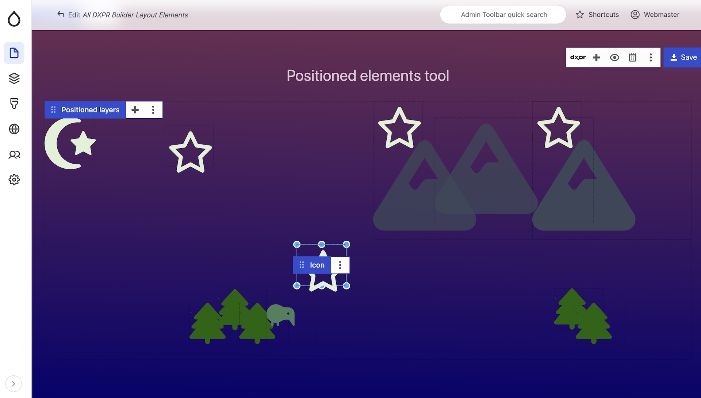Open the Icon element's three-dot menu

tap(340, 265)
